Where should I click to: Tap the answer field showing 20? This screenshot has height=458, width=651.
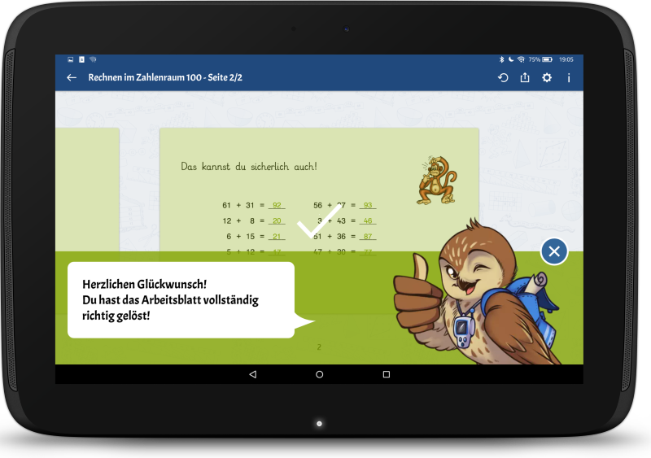pyautogui.click(x=277, y=221)
